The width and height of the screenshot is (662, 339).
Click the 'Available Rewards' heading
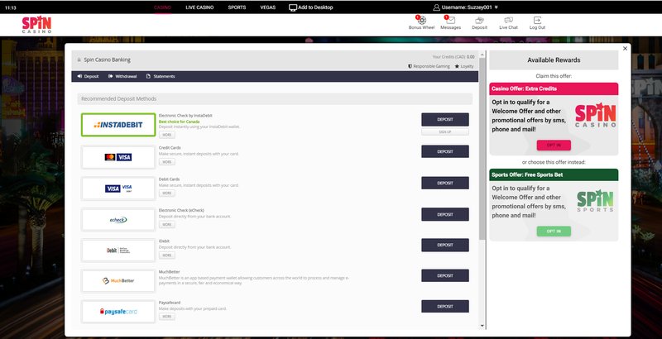pos(554,60)
